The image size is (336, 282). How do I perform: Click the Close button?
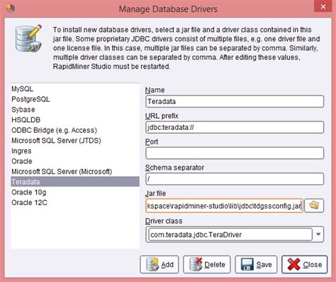tap(304, 264)
